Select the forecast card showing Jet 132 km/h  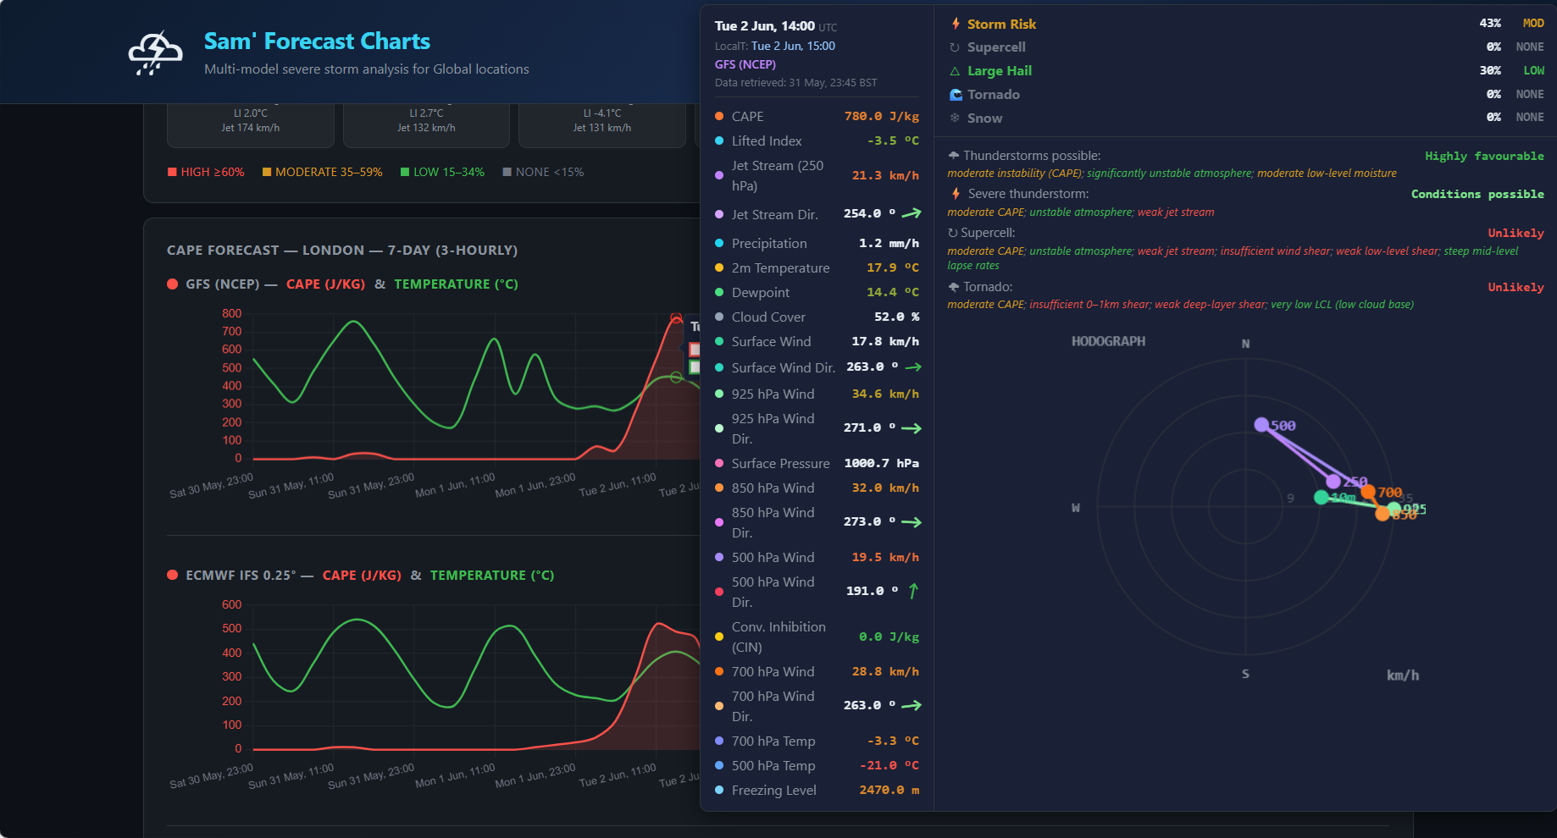click(x=426, y=125)
